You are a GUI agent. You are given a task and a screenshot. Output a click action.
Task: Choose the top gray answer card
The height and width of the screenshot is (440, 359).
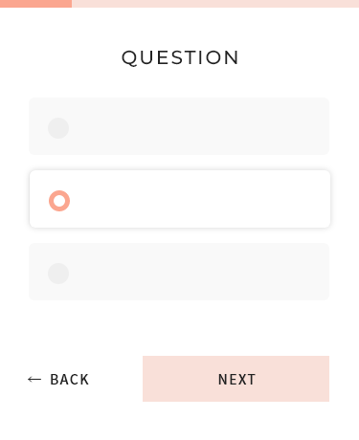coord(179,126)
